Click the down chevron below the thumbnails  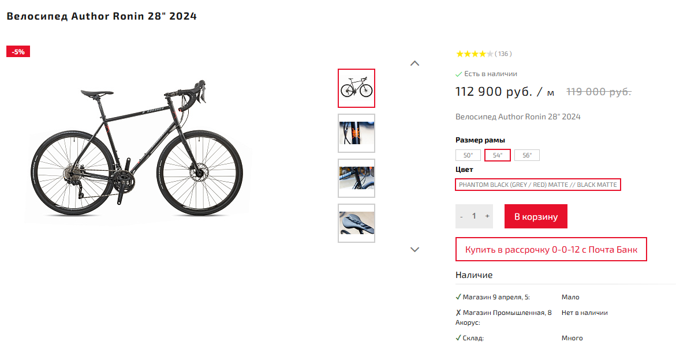414,249
